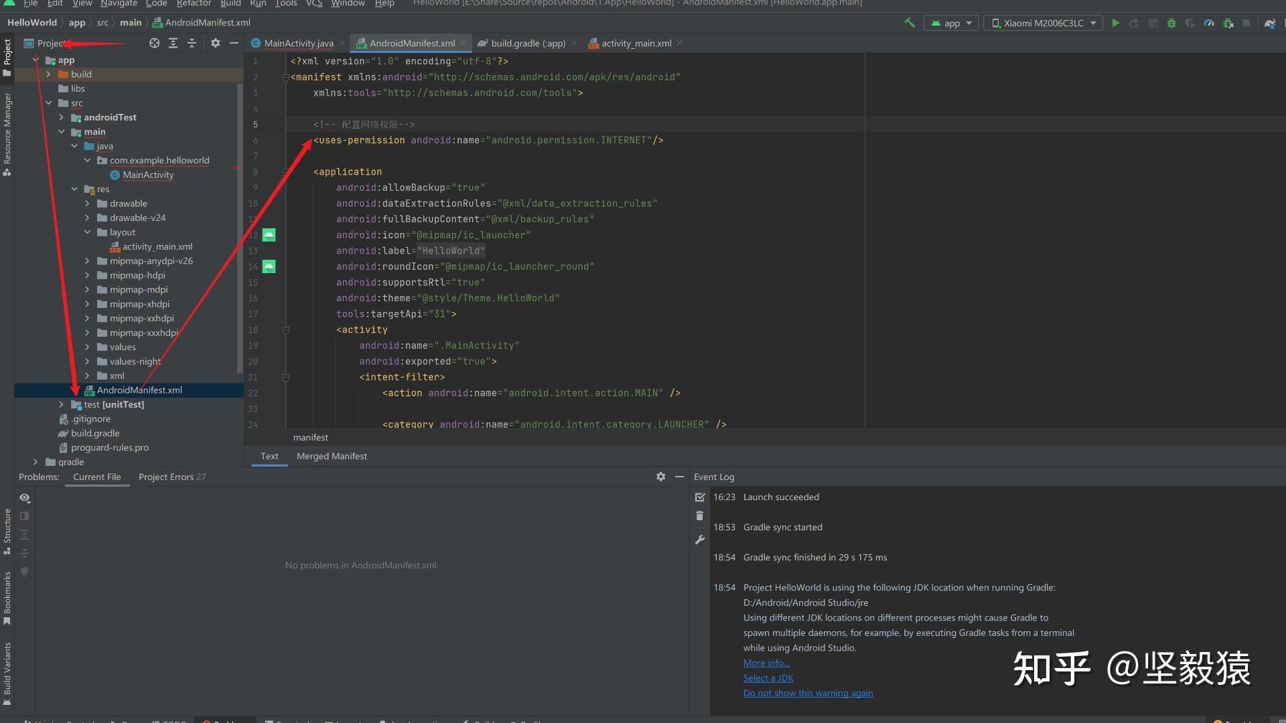Expand the build folder in tree
The height and width of the screenshot is (723, 1286).
coord(48,74)
